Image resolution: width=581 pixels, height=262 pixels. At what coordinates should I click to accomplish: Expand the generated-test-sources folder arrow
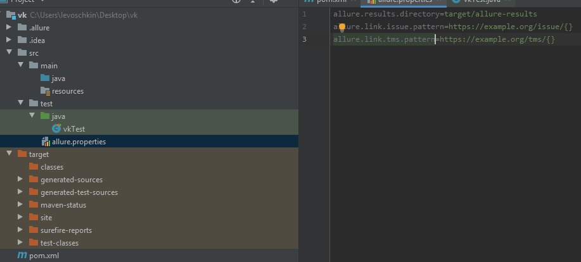click(x=20, y=192)
